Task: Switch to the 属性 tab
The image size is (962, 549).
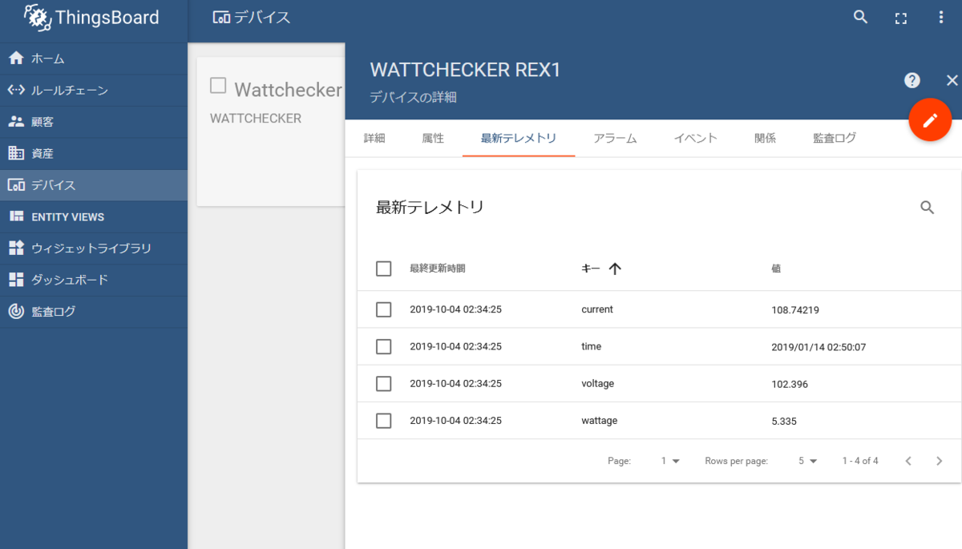Action: (433, 138)
